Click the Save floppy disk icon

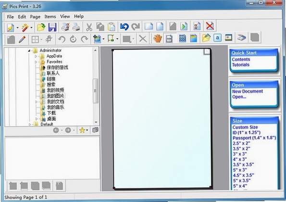click(x=52, y=27)
